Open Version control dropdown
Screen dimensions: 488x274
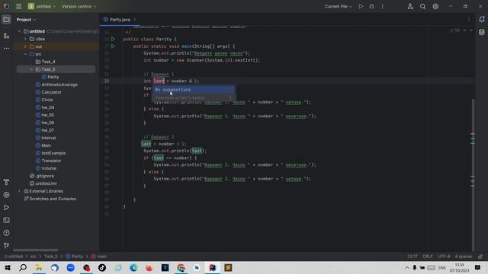(79, 6)
